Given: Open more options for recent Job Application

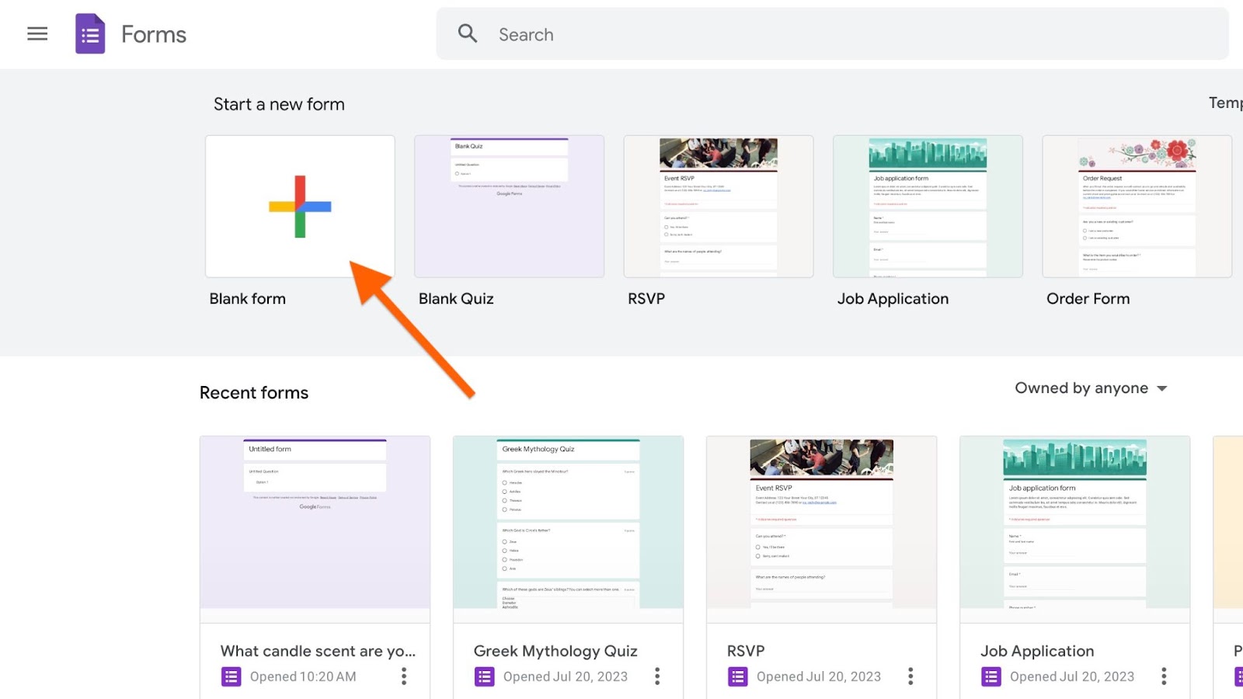Looking at the screenshot, I should (x=1164, y=676).
